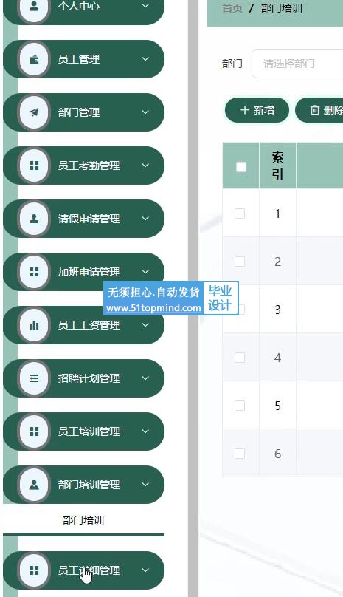Open the 部门培训 submenu item
Viewport: 343px width, 597px height.
(83, 520)
